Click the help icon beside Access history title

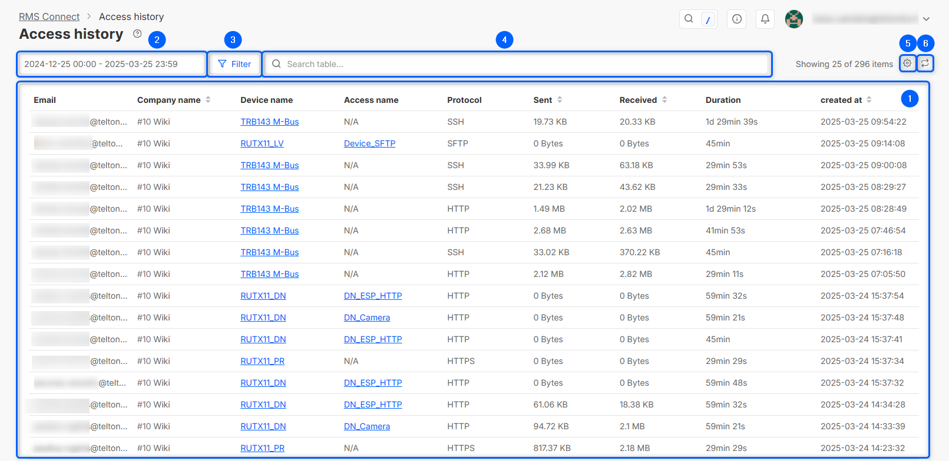137,34
